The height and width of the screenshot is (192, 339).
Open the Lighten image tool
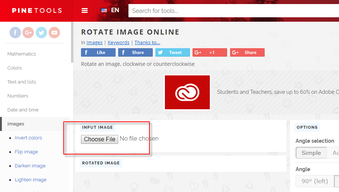click(31, 180)
